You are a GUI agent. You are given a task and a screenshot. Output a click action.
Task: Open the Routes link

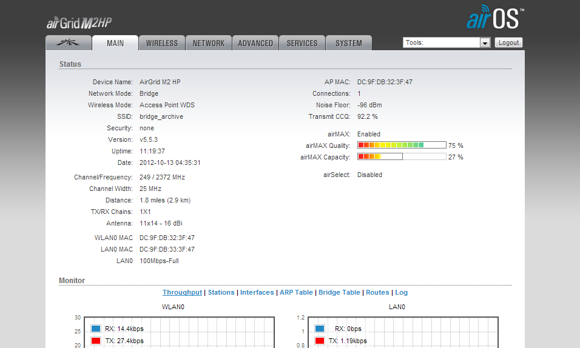click(377, 292)
